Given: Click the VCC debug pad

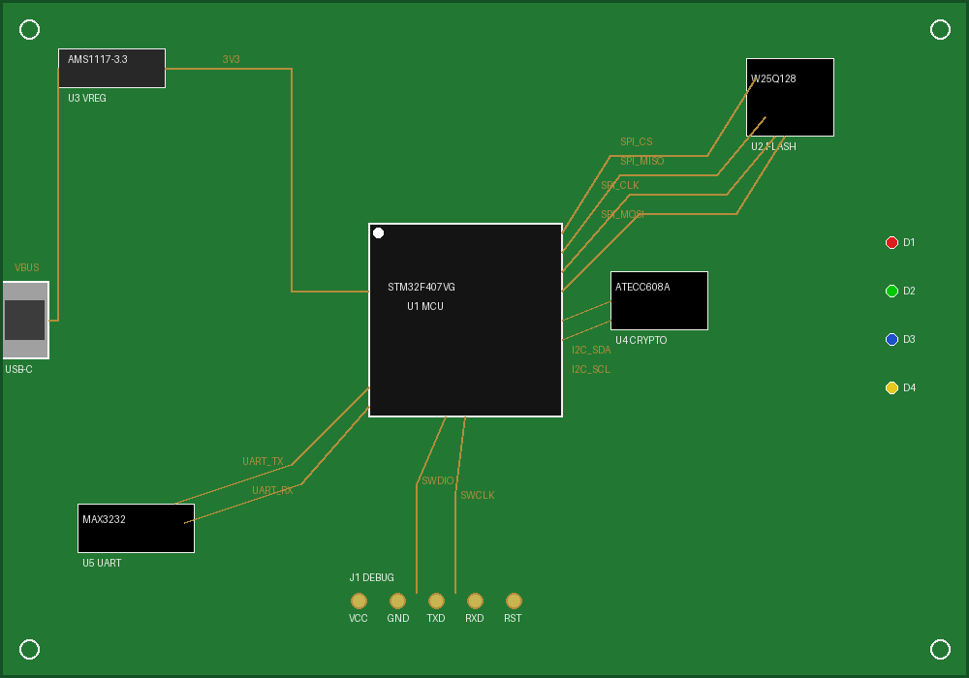Looking at the screenshot, I should tap(359, 601).
